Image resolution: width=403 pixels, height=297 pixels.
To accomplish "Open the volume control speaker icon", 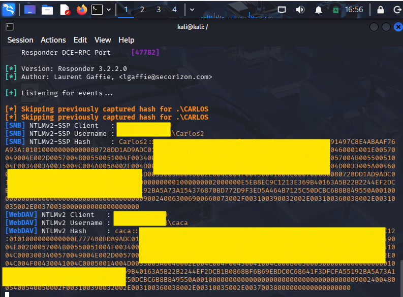I will [x=300, y=10].
